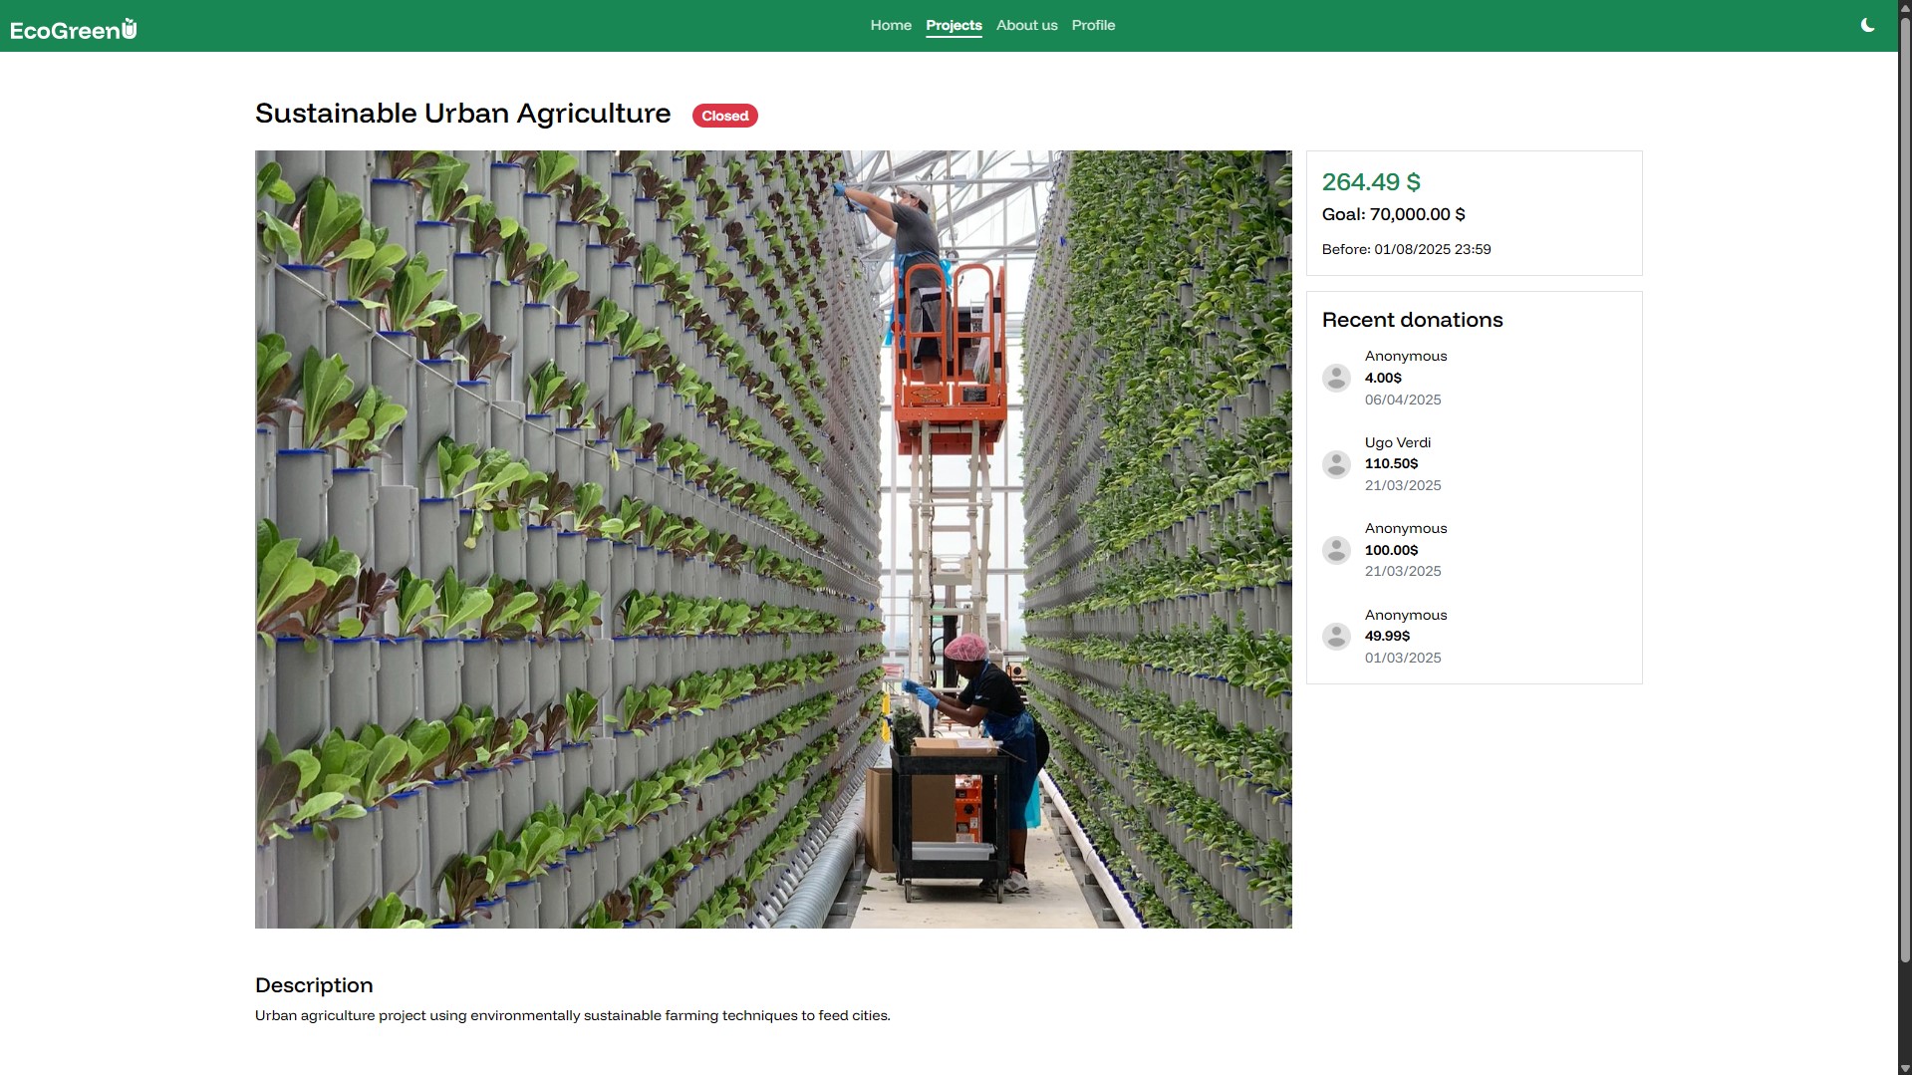Toggle dark mode with the moon icon
1912x1075 pixels.
click(x=1867, y=26)
